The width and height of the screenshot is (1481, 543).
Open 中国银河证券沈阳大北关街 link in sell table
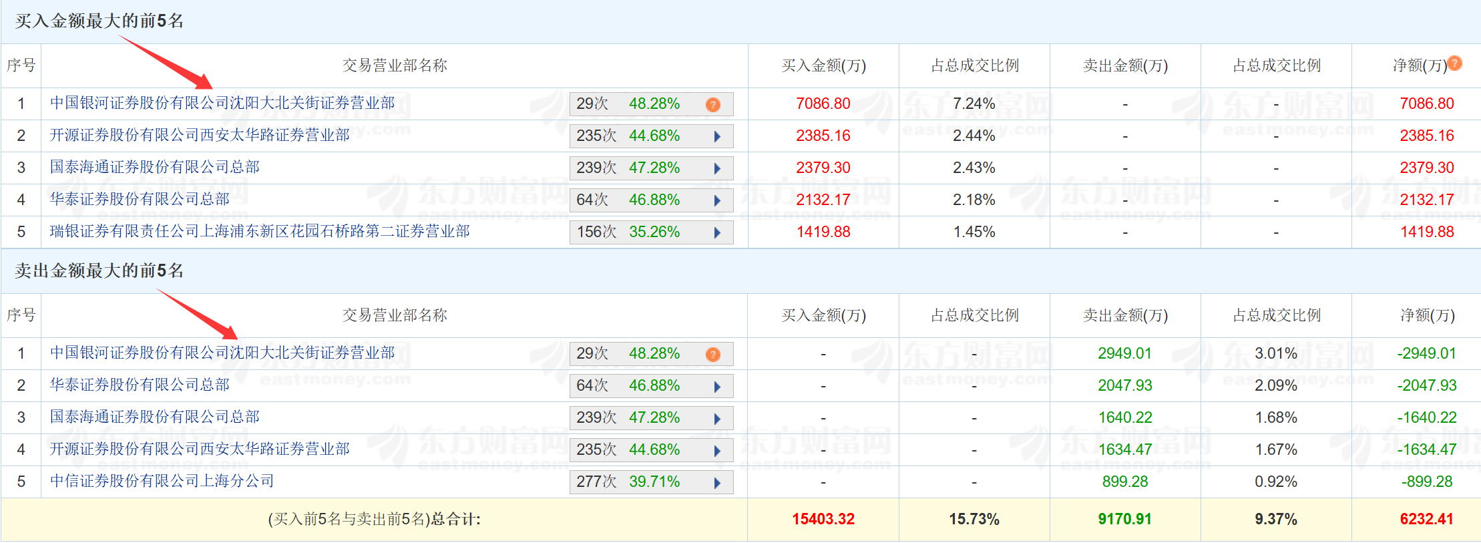point(222,353)
